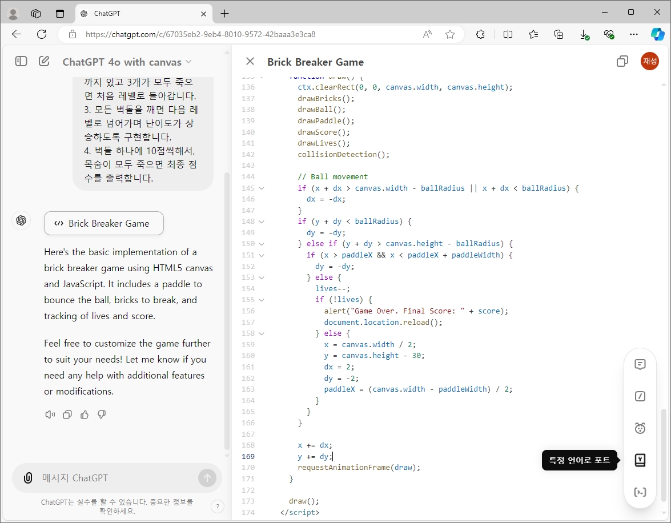The image size is (671, 523).
Task: Toggle split screen view
Action: [x=508, y=34]
